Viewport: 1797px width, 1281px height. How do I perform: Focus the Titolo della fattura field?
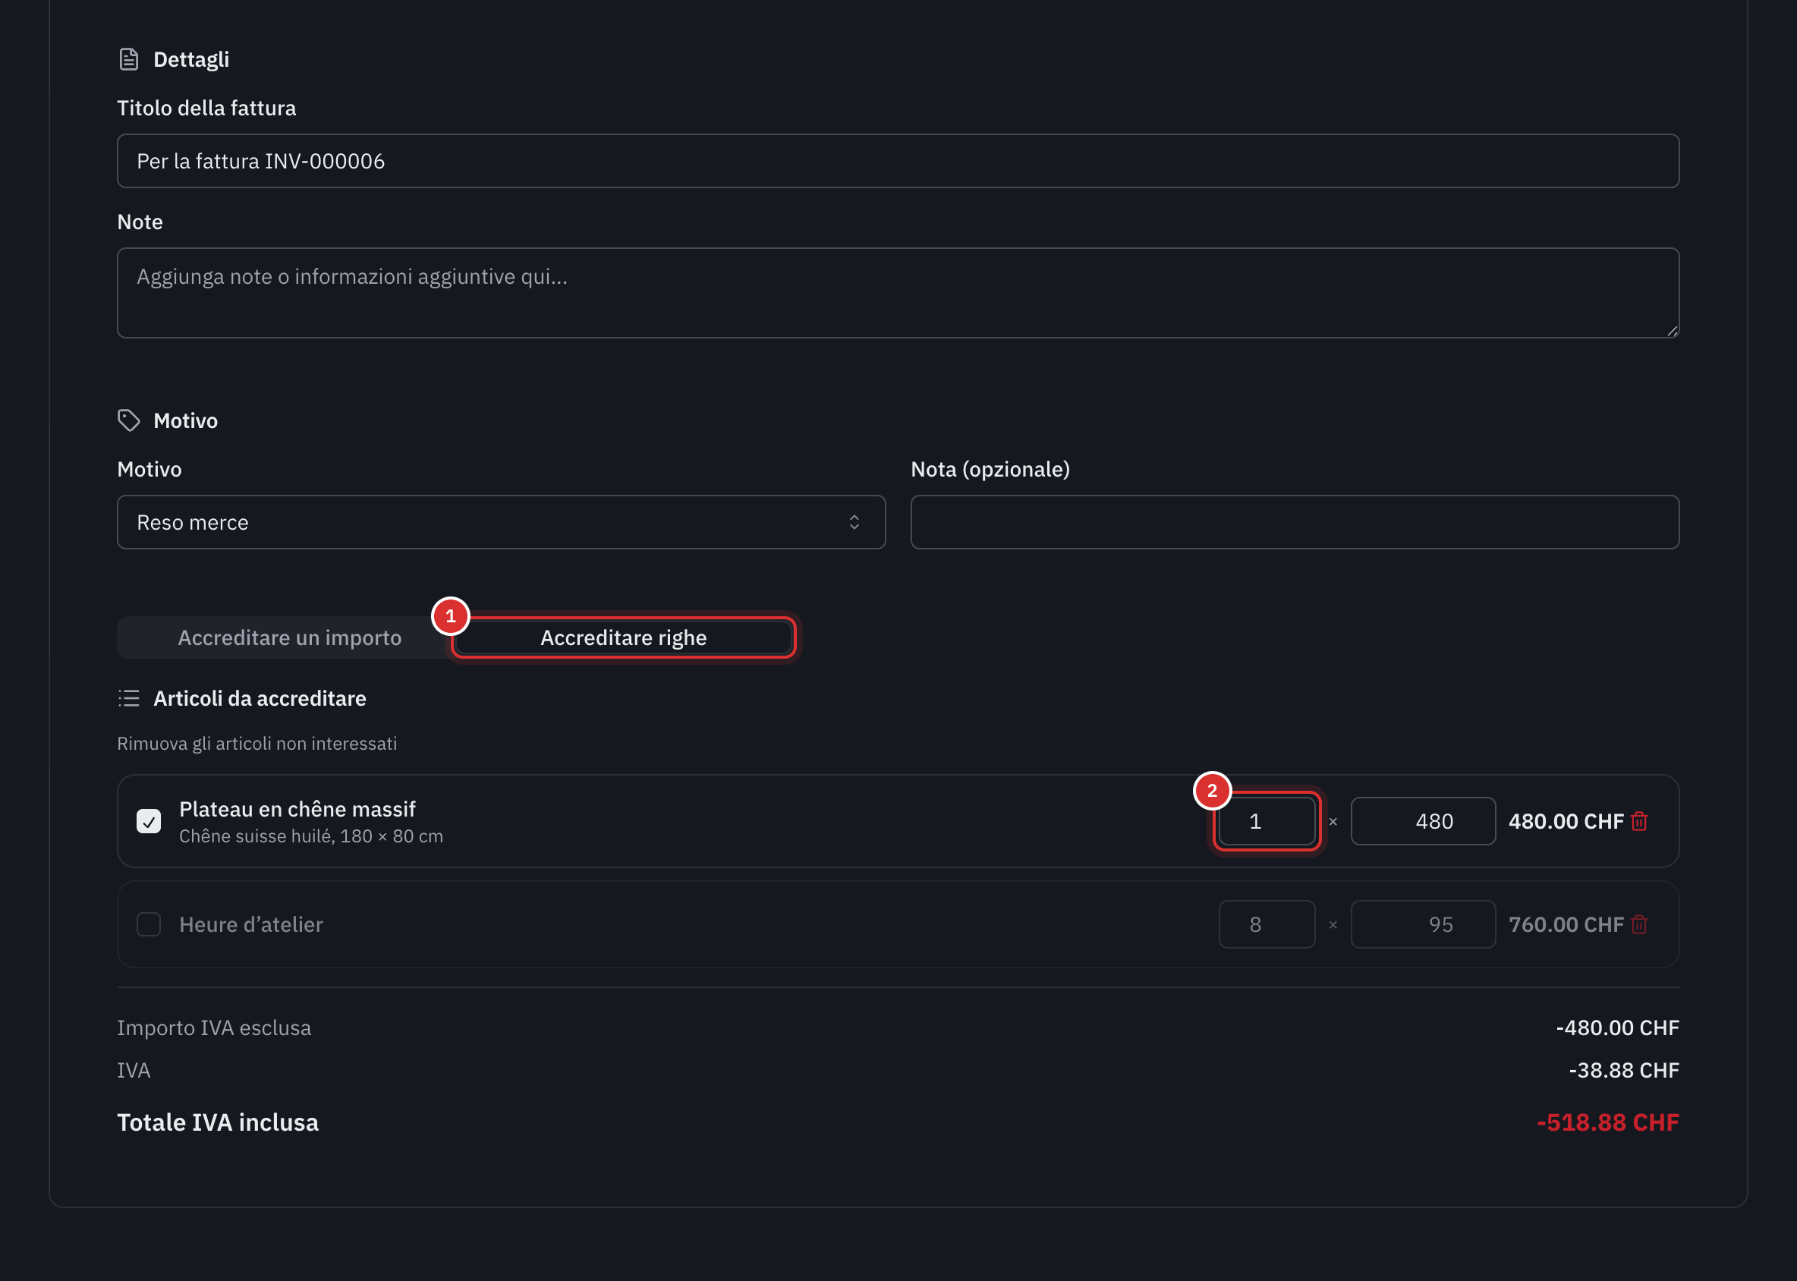click(898, 161)
